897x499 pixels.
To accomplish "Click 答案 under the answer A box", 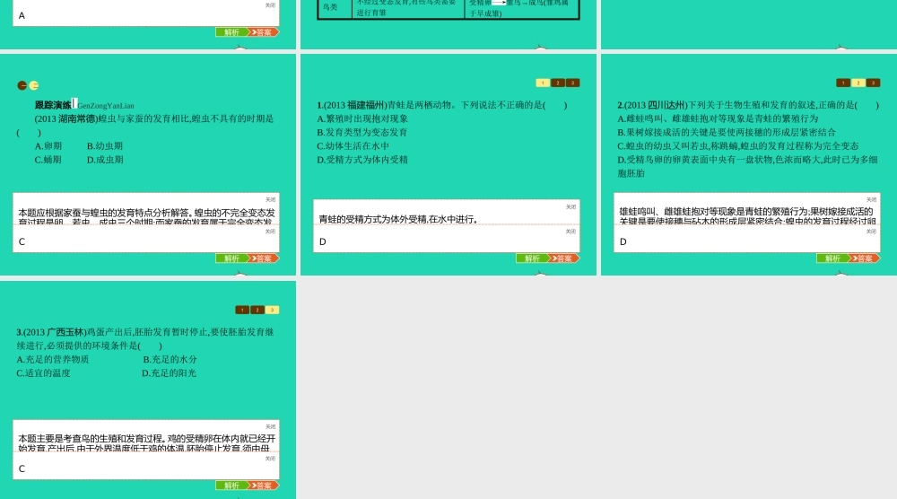I will (x=264, y=32).
